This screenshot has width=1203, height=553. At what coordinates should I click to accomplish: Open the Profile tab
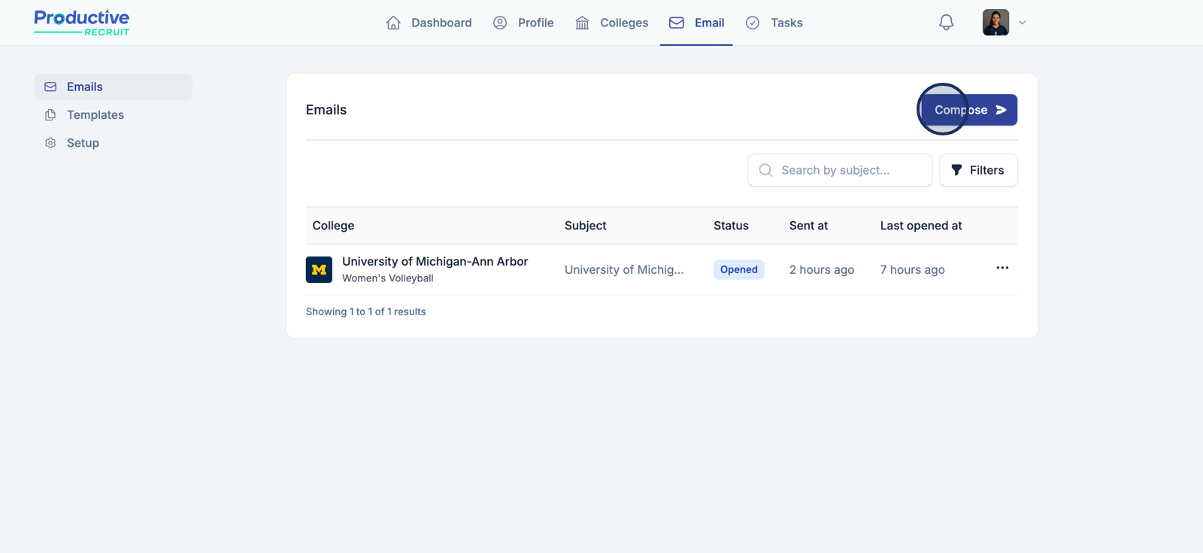pos(523,23)
